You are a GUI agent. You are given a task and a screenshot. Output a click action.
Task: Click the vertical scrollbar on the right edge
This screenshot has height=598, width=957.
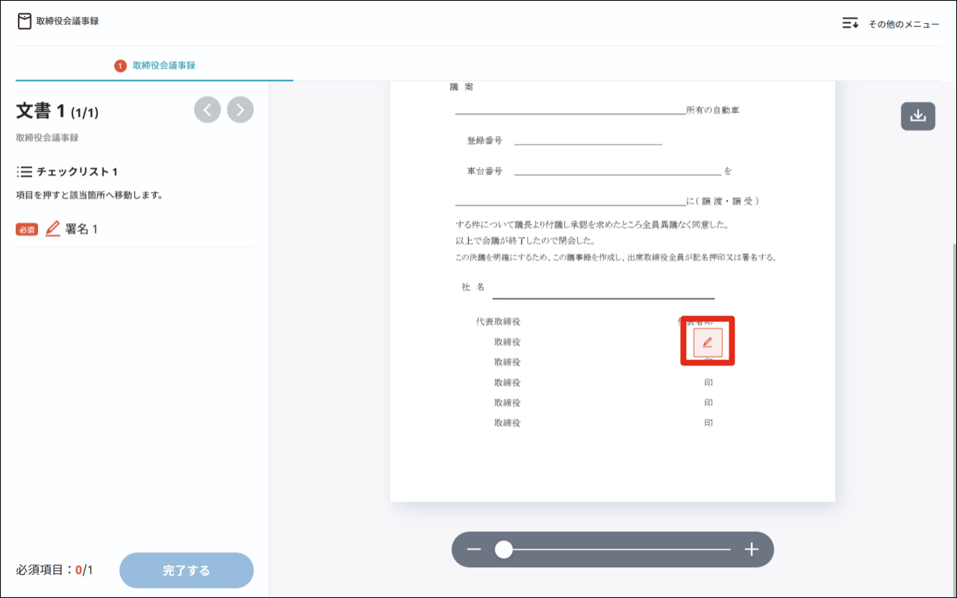pos(953,373)
